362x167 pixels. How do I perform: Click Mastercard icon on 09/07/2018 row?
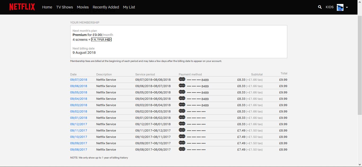[x=182, y=79]
